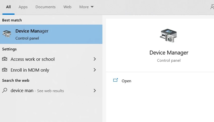Image resolution: width=214 pixels, height=122 pixels.
Task: Click the Settings section heading
Action: point(9,49)
